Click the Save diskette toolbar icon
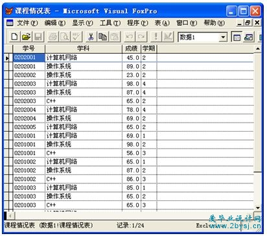This screenshot has height=236, width=267. 38,37
